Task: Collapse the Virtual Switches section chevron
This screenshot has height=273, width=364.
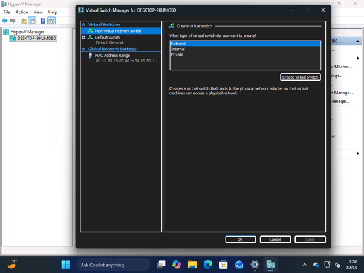Action: [x=83, y=24]
